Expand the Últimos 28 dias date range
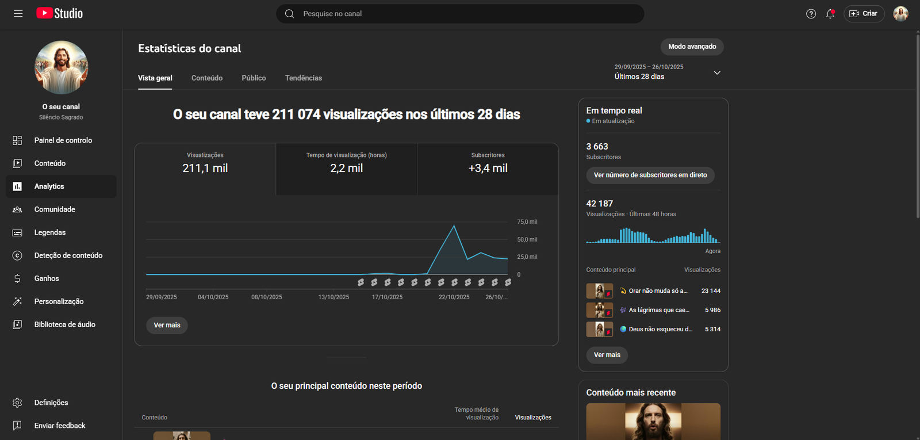 point(667,72)
